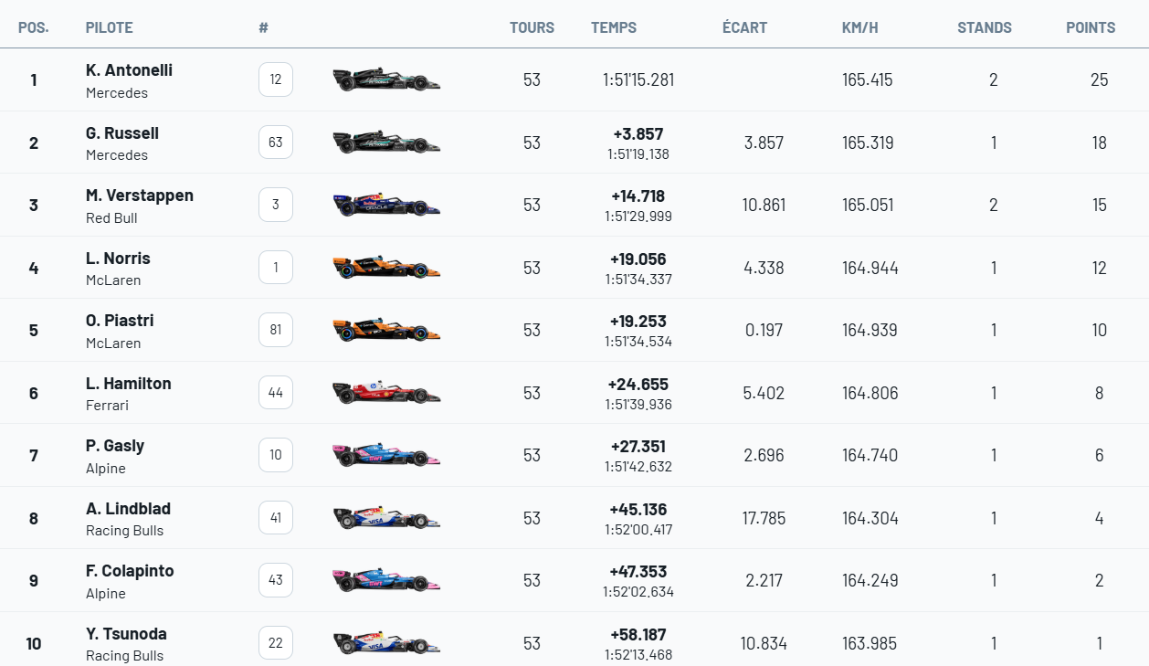Image resolution: width=1149 pixels, height=666 pixels.
Task: Click Gasly's Alpine car image
Action: (386, 455)
